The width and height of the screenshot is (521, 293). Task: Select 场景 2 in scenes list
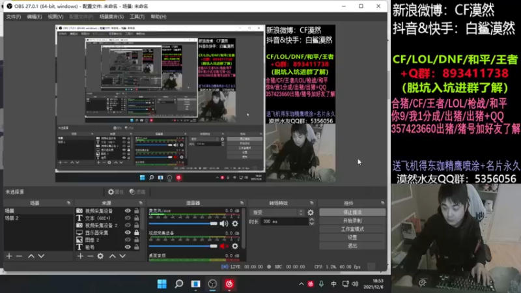coord(38,218)
